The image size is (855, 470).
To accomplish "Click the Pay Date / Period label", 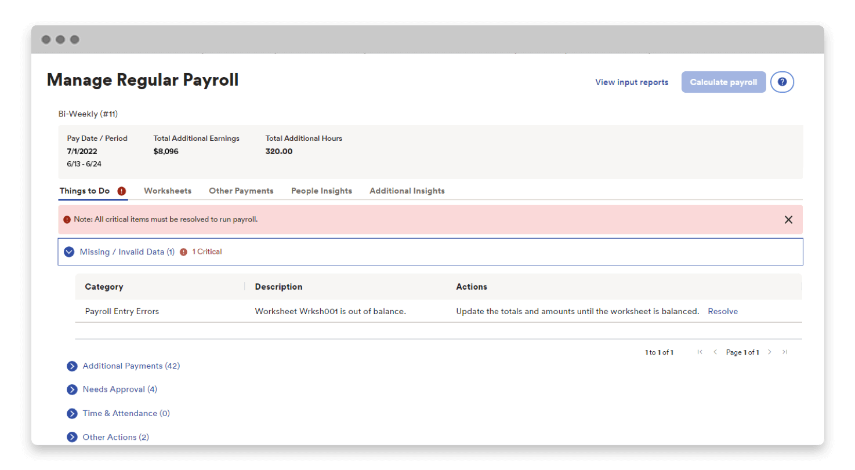I will point(97,139).
